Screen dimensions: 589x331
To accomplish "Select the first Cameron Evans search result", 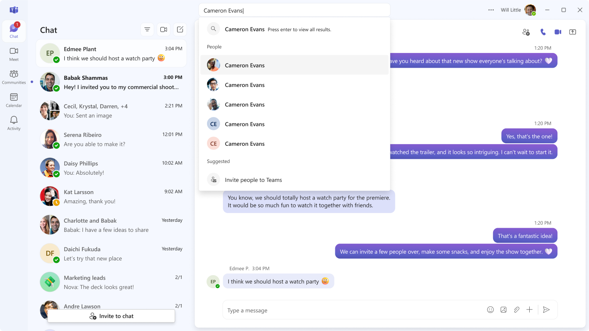I will coord(245,65).
